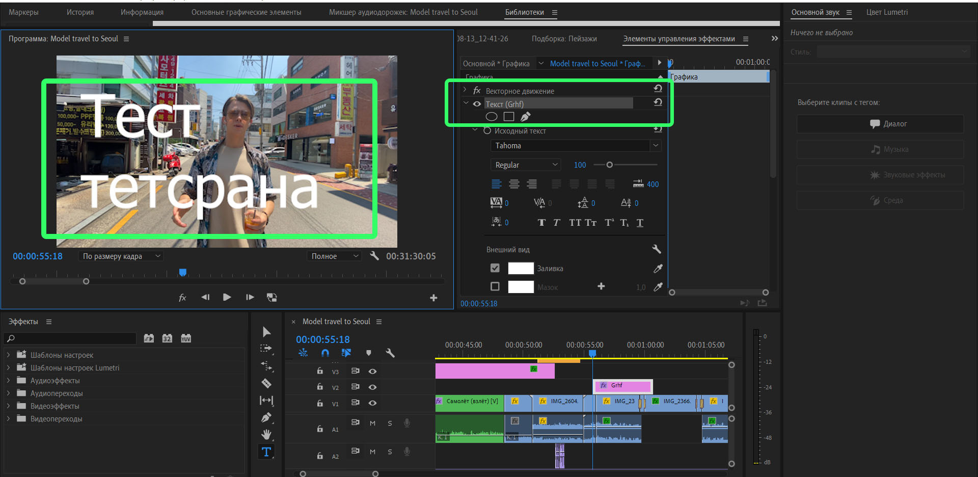978x477 pixels.
Task: Enable the Заливка fill checkbox
Action: pyautogui.click(x=495, y=268)
